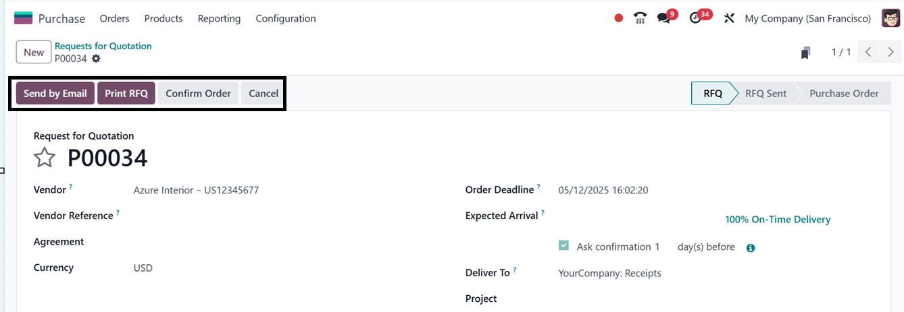The width and height of the screenshot is (904, 312).
Task: Open the Configuration menu
Action: click(285, 18)
